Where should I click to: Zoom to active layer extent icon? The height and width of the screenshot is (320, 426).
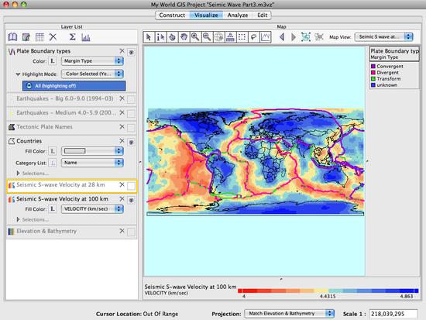(x=319, y=36)
